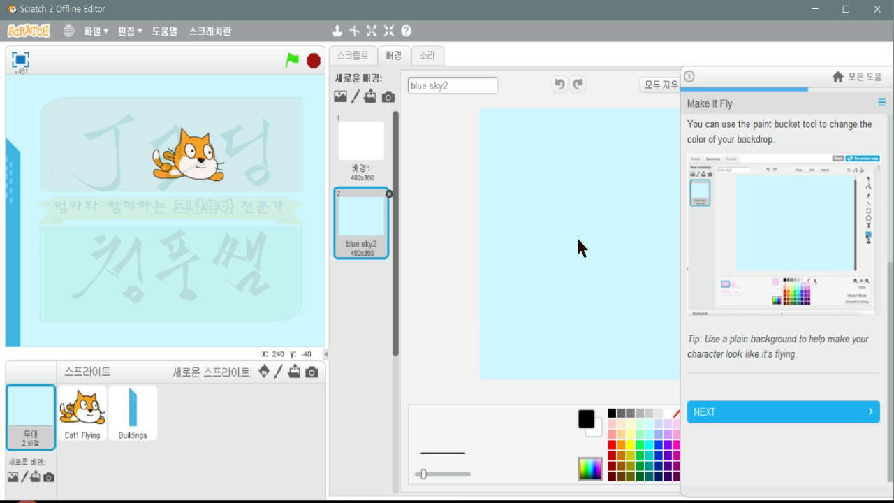This screenshot has width=894, height=503.
Task: Create a new sprite from camera
Action: [312, 372]
